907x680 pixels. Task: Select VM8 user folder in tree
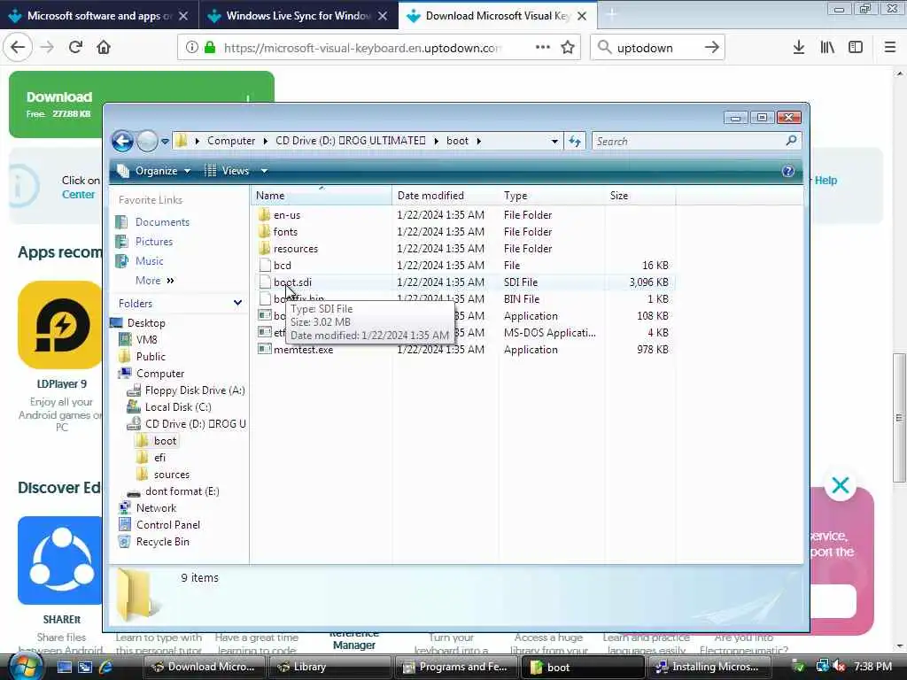pos(146,339)
